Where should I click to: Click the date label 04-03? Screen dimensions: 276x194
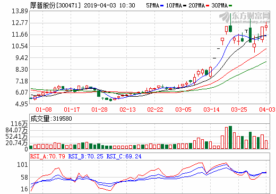click(x=267, y=109)
